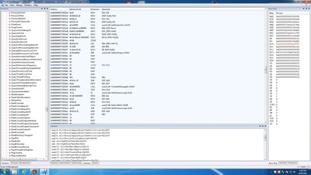Select the QueryPerformanceCounter export
This screenshot has width=311, height=175.
click(23, 62)
